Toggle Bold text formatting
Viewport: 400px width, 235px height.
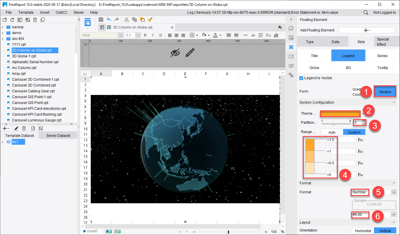click(x=145, y=35)
